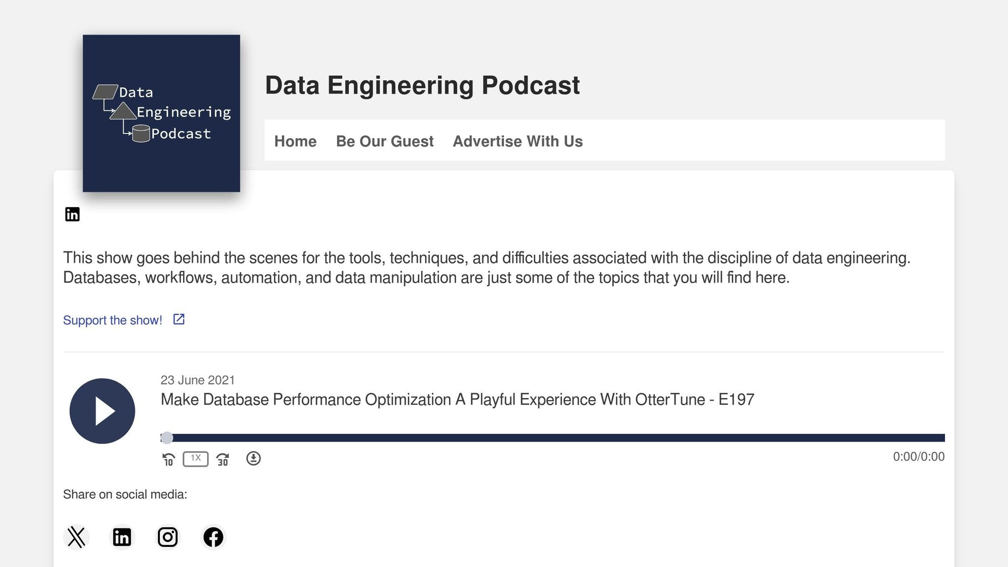The image size is (1008, 567).
Task: Download the episode audio
Action: [x=253, y=459]
